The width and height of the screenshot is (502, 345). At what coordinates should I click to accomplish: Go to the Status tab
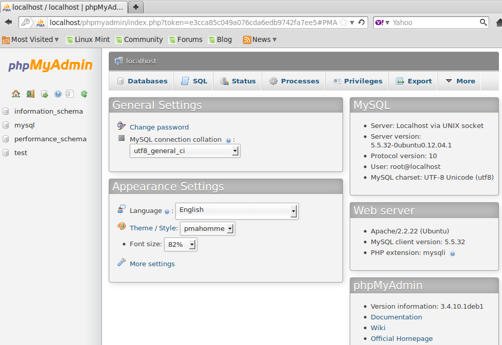tap(238, 81)
